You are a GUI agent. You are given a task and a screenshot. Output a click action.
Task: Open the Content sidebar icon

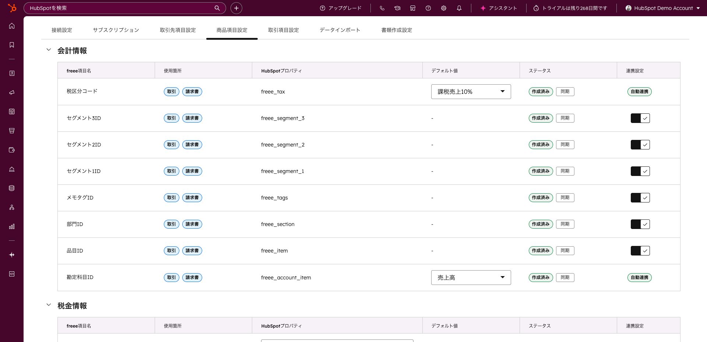pos(12,112)
